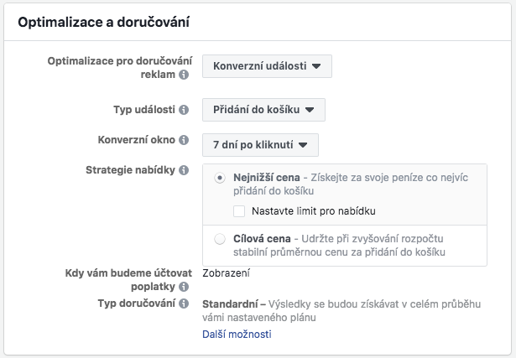
Task: Show info for Strategie nabídky
Action: [184, 170]
